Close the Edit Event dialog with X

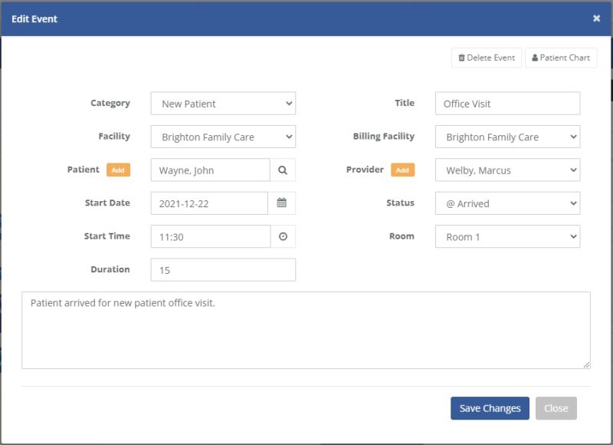point(596,18)
